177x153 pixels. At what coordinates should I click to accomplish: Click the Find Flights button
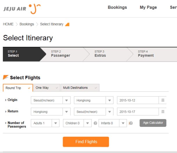pyautogui.click(x=86, y=142)
